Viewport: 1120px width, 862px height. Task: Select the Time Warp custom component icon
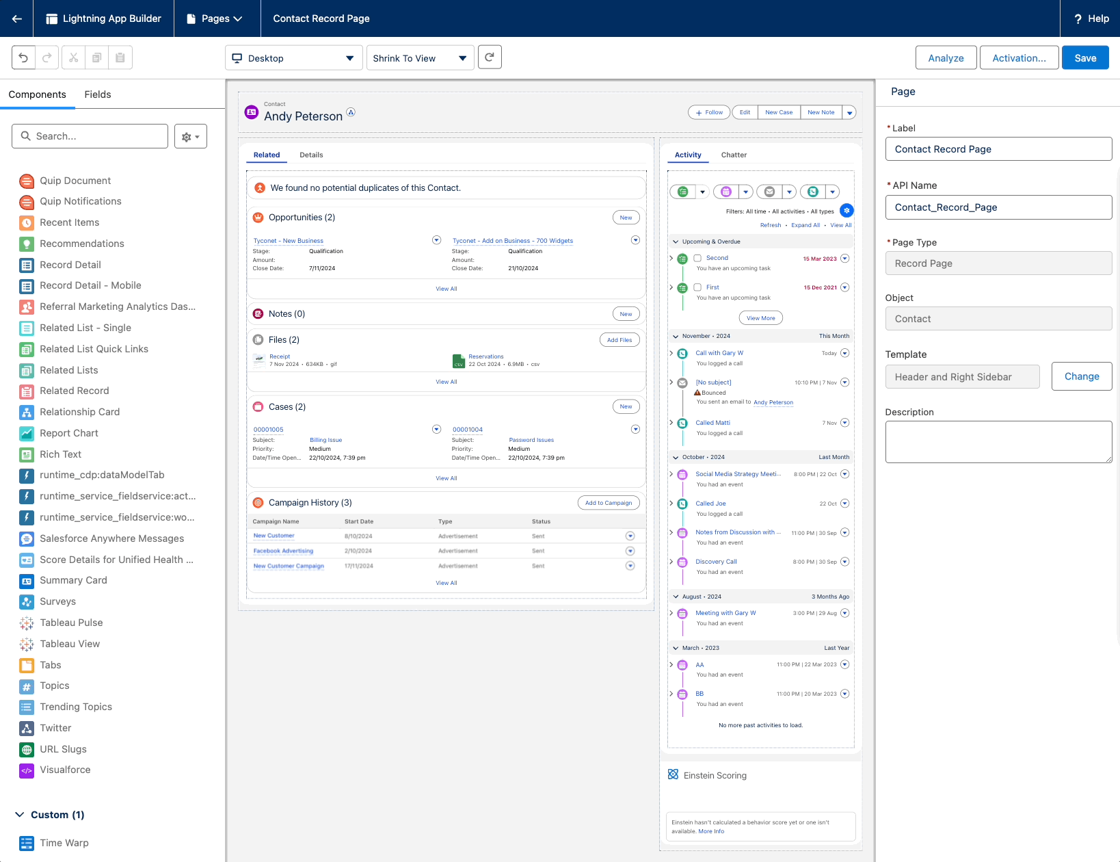point(27,843)
